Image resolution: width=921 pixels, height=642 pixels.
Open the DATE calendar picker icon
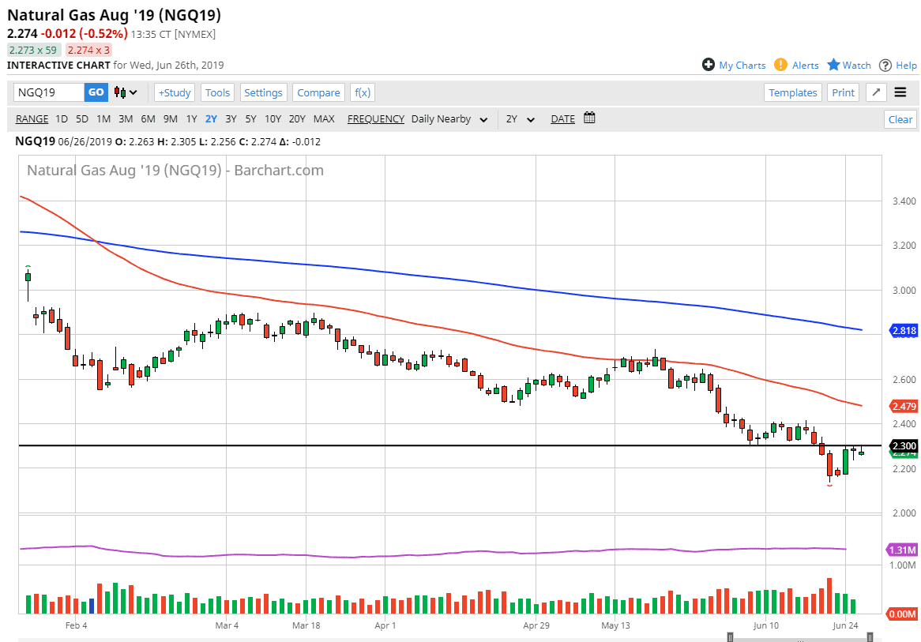[589, 118]
